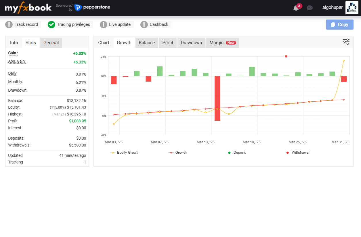The width and height of the screenshot is (361, 237).
Task: Click the Gain label in stats
Action: pyautogui.click(x=13, y=53)
